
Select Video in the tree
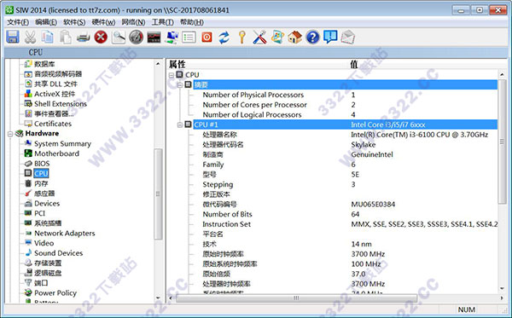click(44, 243)
